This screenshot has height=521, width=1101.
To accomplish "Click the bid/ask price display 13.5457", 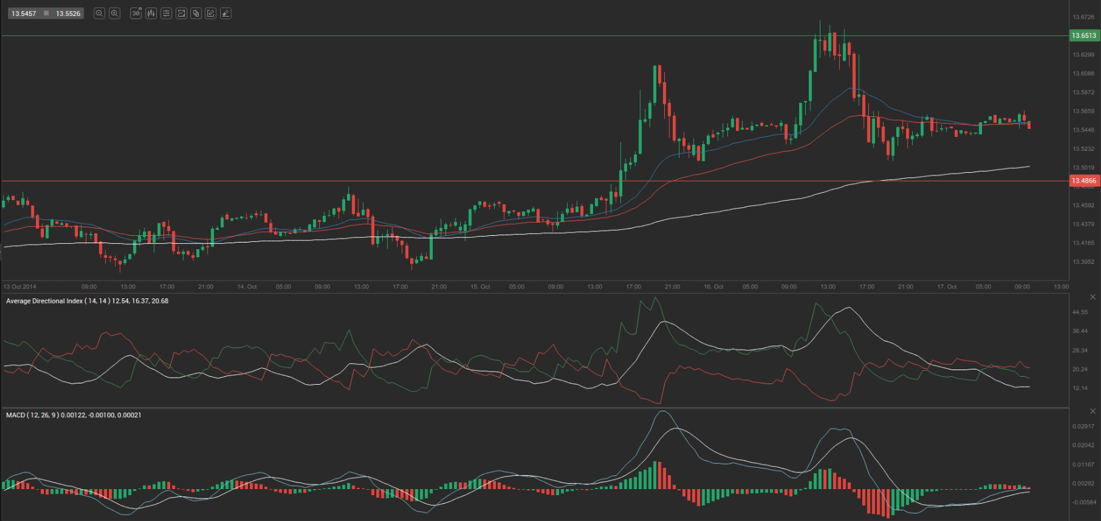I will click(x=24, y=13).
